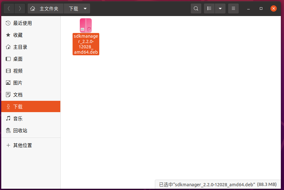This screenshot has height=190, width=284.
Task: Open the 音乐 folder in the sidebar
Action: click(31, 119)
